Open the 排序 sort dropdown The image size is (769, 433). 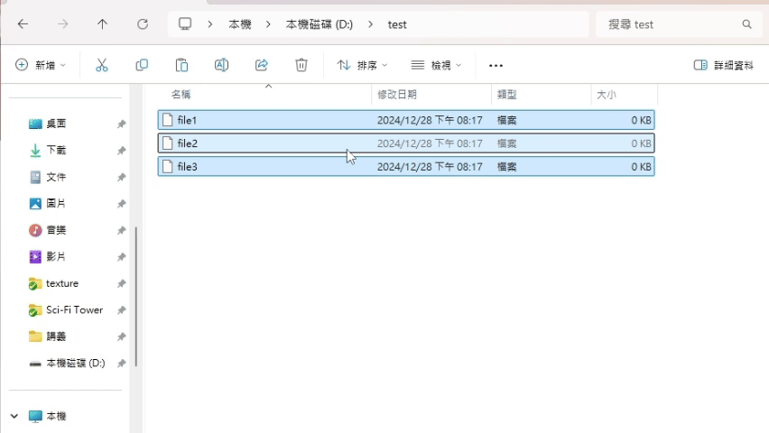362,65
